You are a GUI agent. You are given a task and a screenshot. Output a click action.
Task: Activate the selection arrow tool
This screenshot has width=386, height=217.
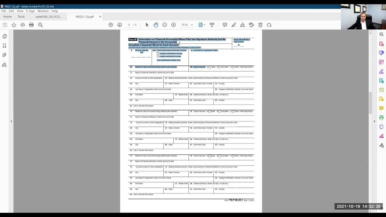pyautogui.click(x=147, y=25)
